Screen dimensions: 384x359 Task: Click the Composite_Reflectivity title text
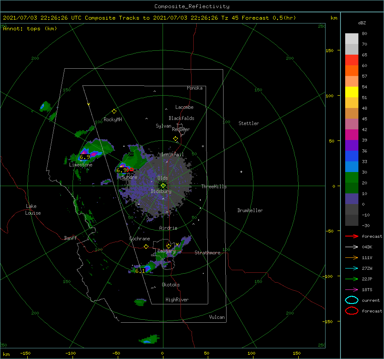tap(192, 6)
